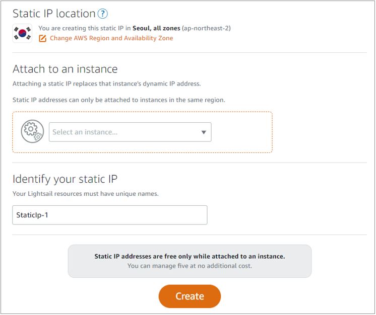
Task: Open the 'Select an instance...' combo box
Action: 130,132
